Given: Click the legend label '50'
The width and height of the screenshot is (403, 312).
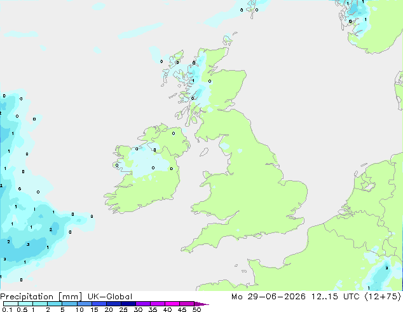Looking at the screenshot, I should pos(196,309).
